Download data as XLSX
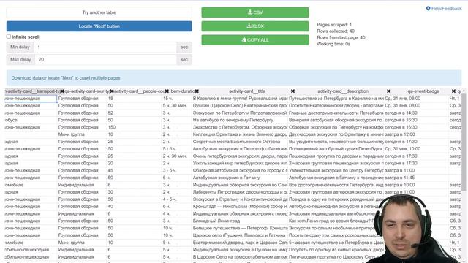Image resolution: width=468 pixels, height=263 pixels. click(x=255, y=26)
